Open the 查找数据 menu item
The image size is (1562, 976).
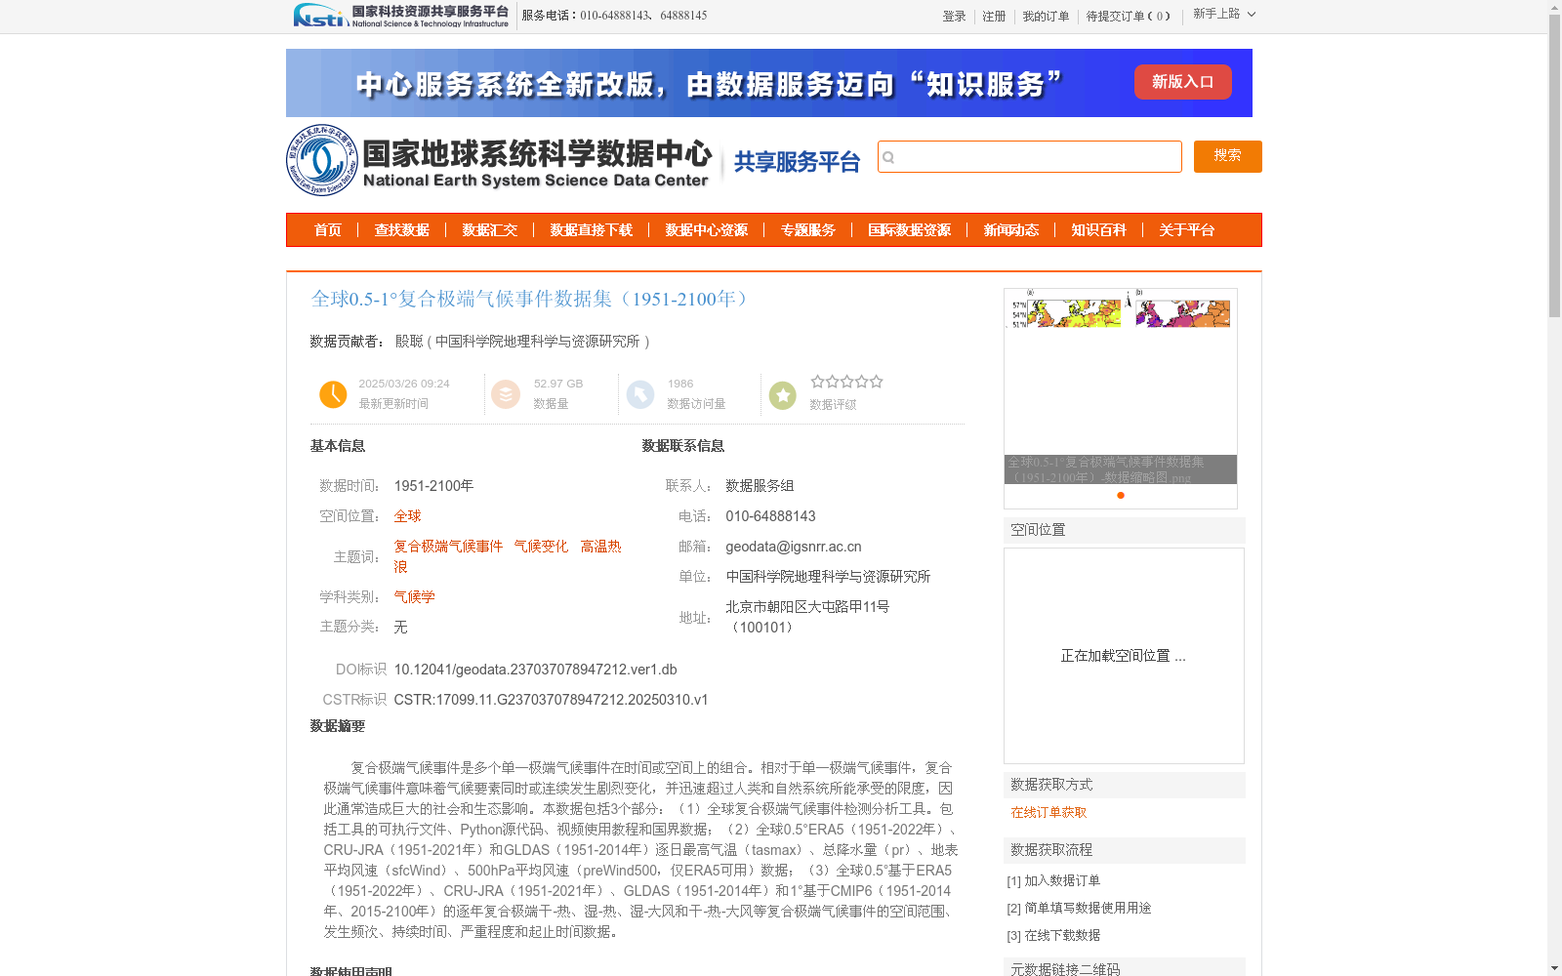click(x=402, y=230)
